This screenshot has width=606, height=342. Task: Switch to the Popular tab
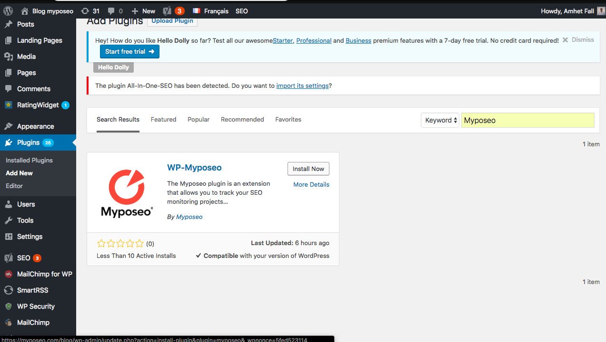(199, 120)
